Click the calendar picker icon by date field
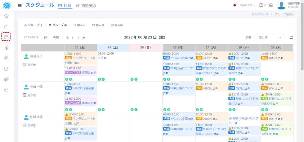 [46, 38]
